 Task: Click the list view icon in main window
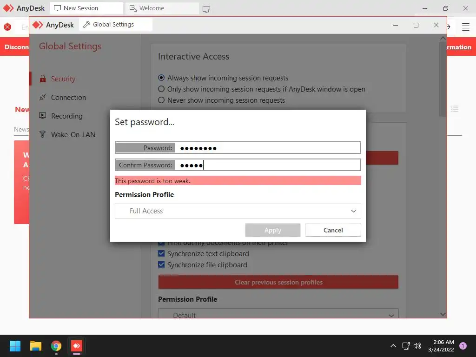[x=455, y=109]
